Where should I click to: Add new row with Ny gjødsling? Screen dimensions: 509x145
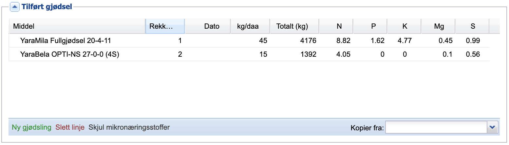point(31,127)
